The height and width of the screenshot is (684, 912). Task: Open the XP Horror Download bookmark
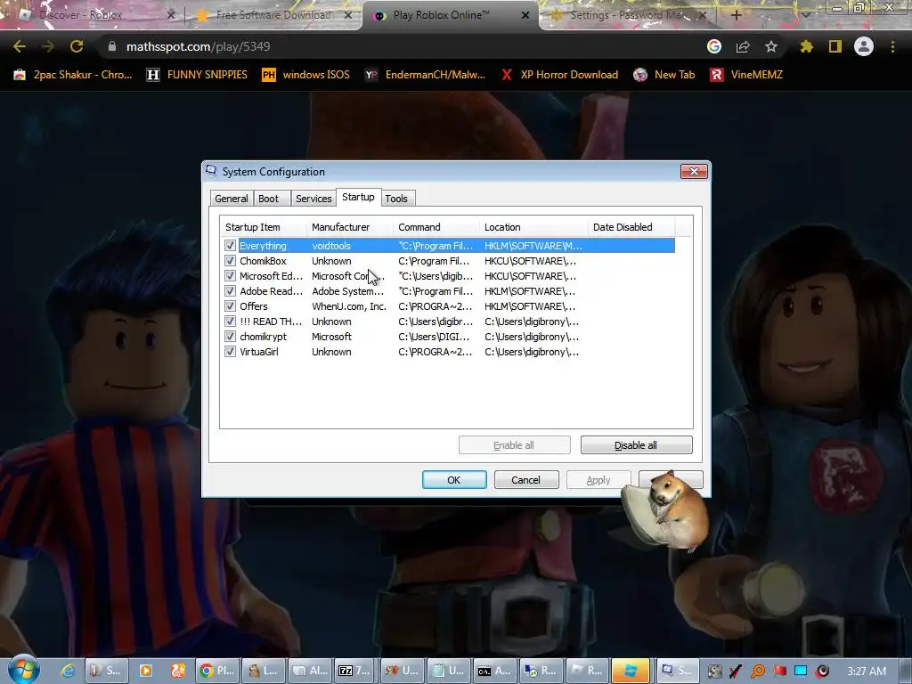click(559, 75)
